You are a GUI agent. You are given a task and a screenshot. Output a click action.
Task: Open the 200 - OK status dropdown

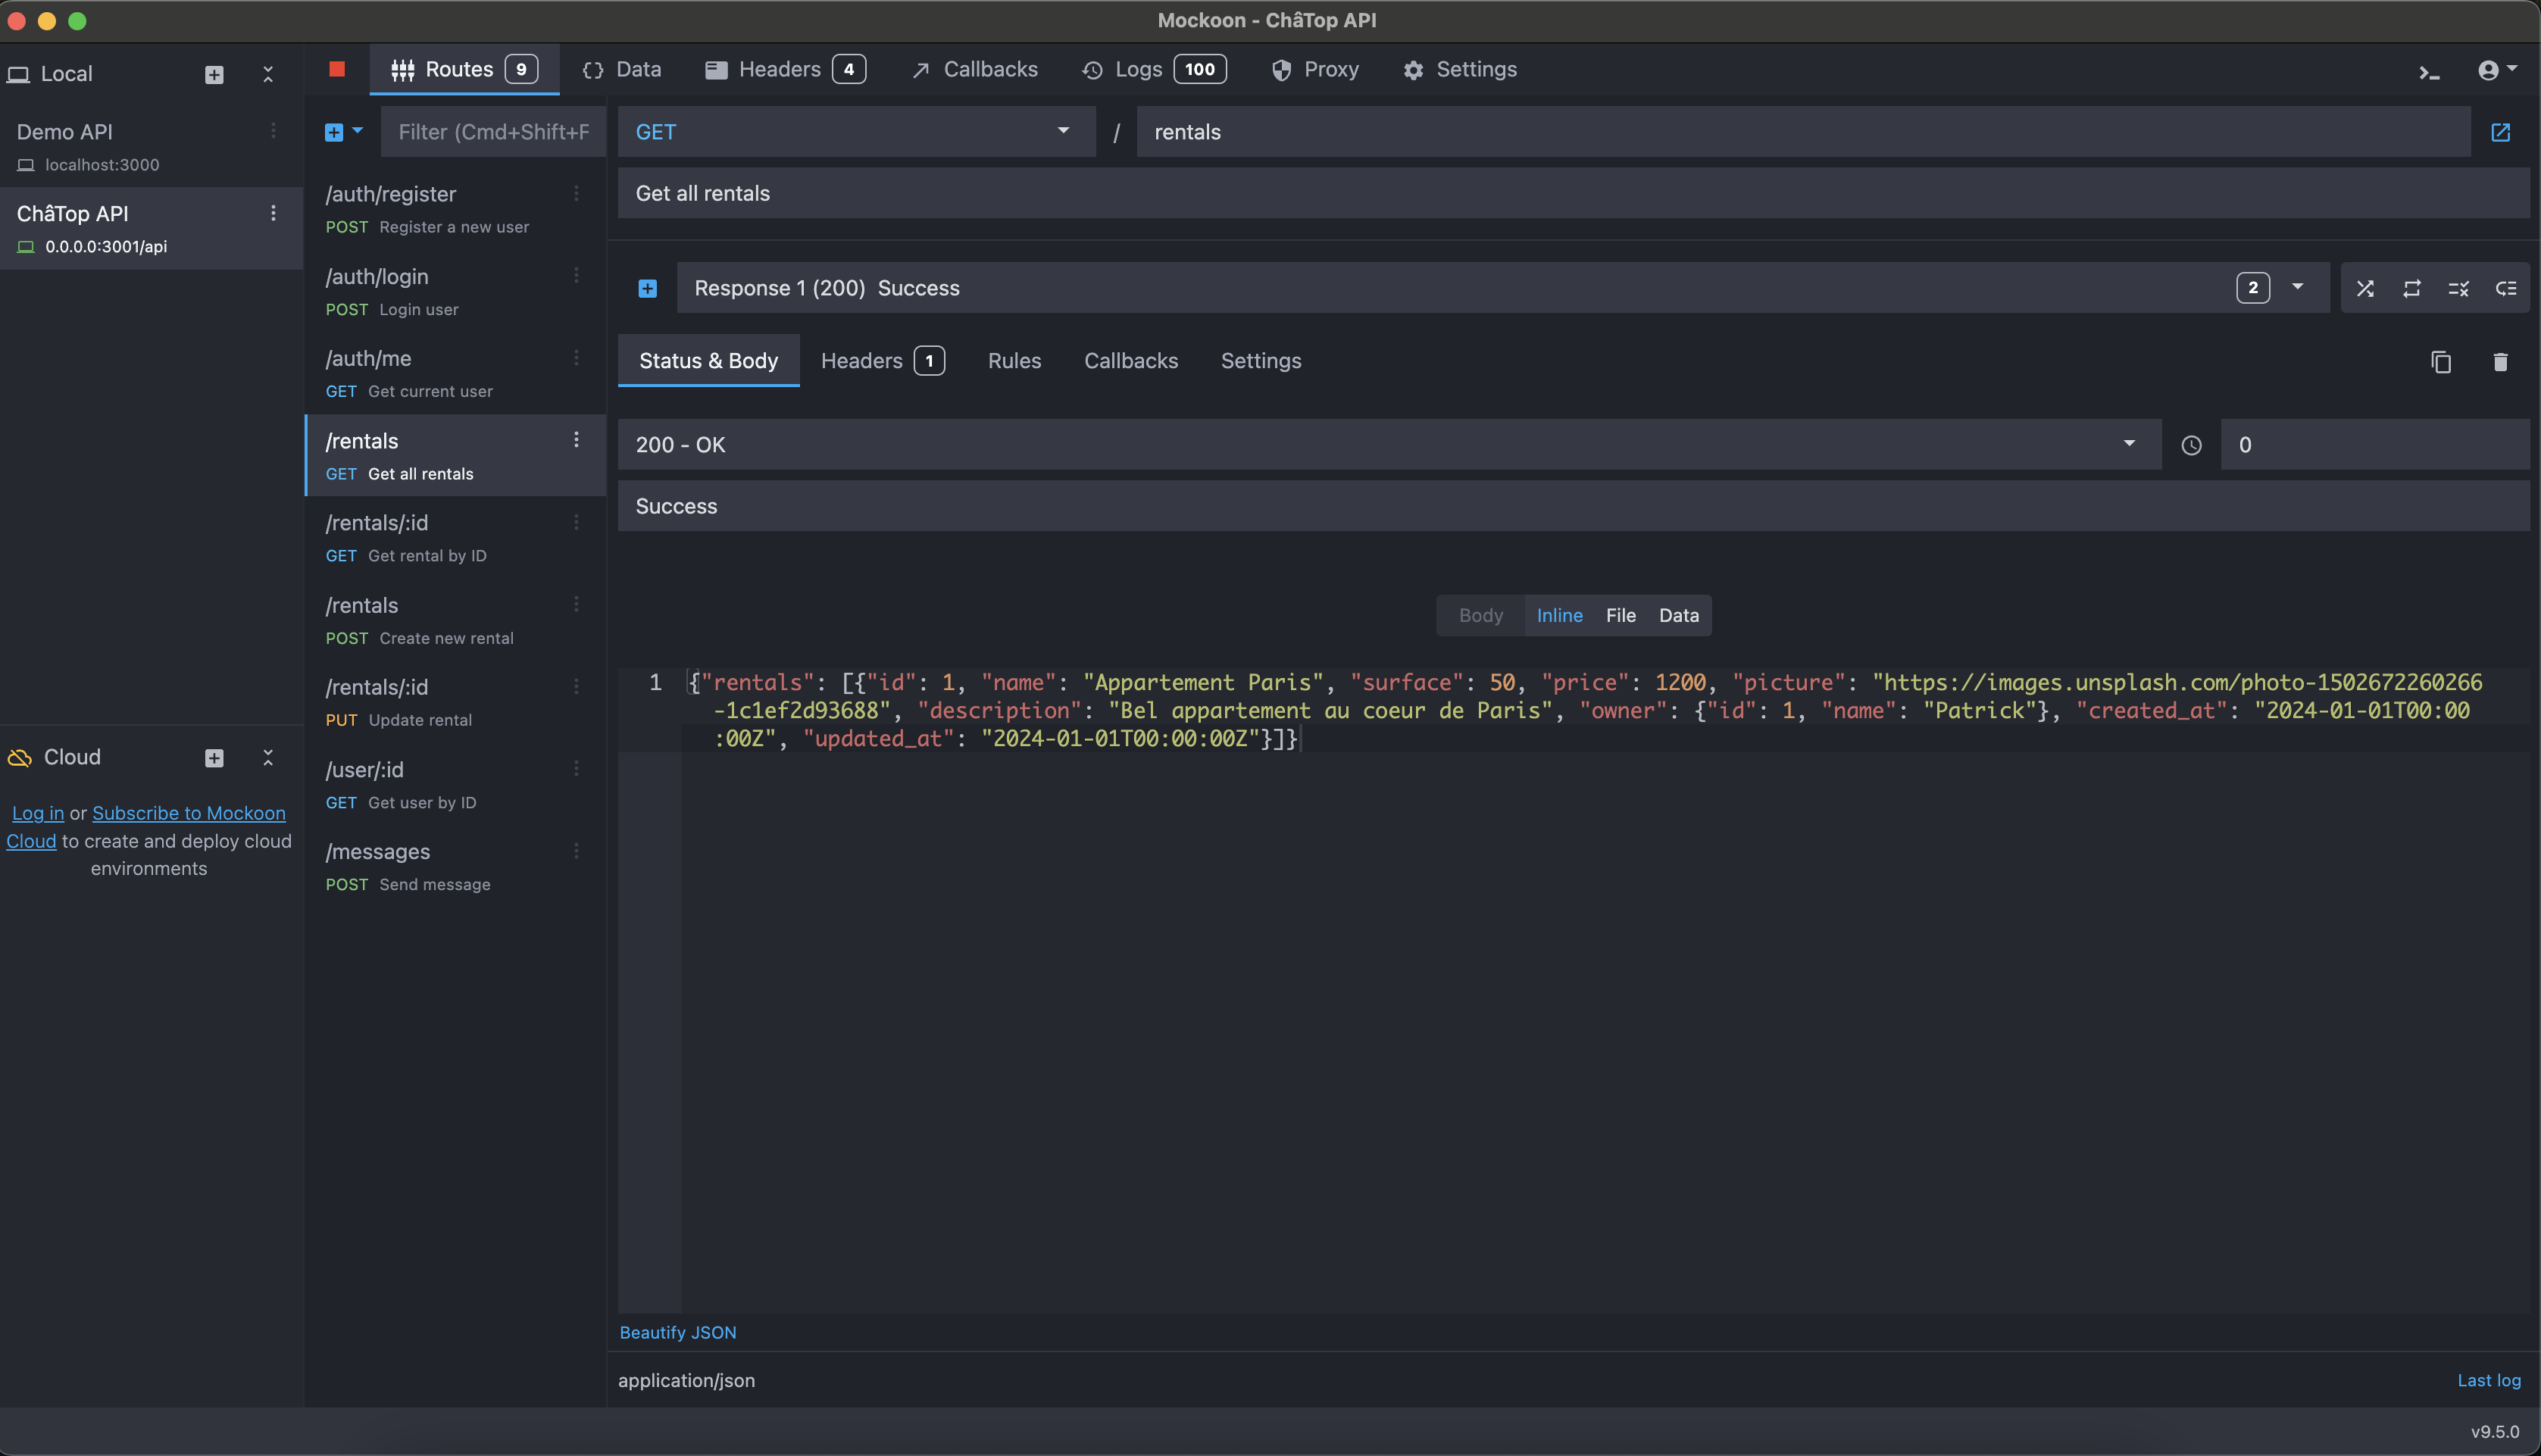tap(1389, 445)
